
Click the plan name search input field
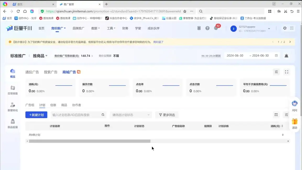76,115
